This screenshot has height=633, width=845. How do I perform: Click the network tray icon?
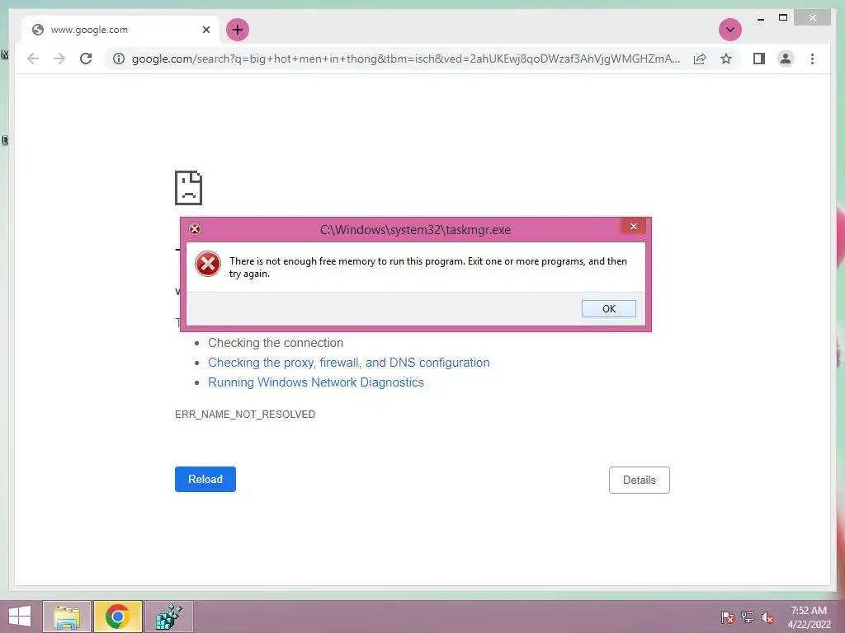click(x=748, y=617)
